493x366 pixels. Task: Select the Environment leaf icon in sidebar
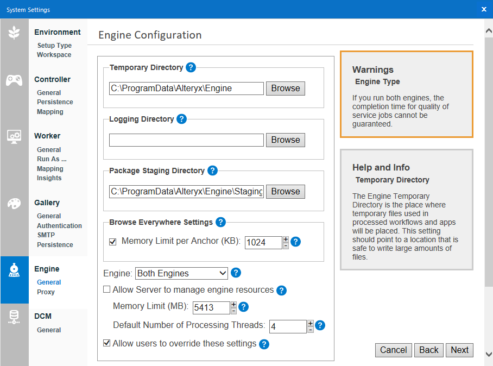pyautogui.click(x=15, y=31)
